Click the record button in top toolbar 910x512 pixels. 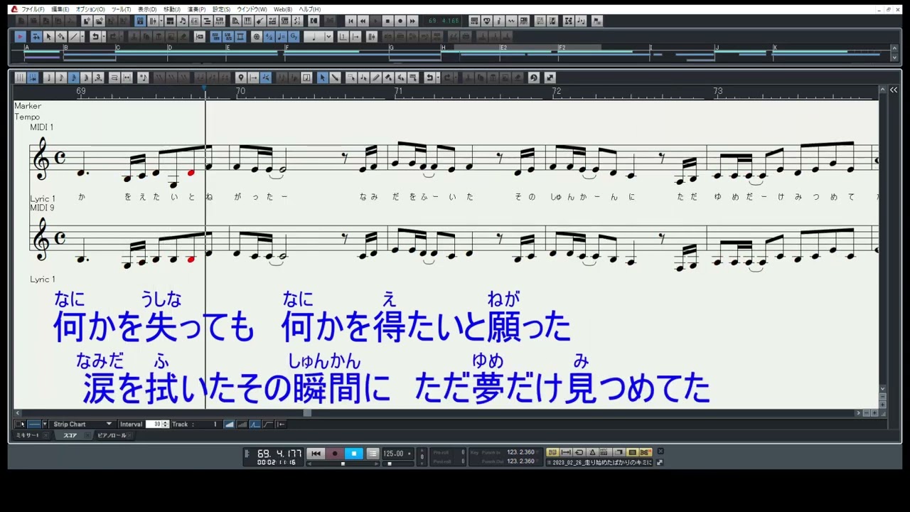[400, 21]
